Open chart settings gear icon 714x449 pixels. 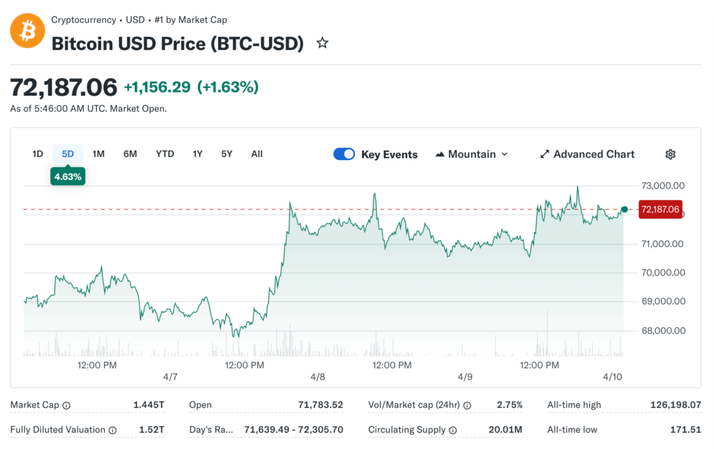coord(670,154)
